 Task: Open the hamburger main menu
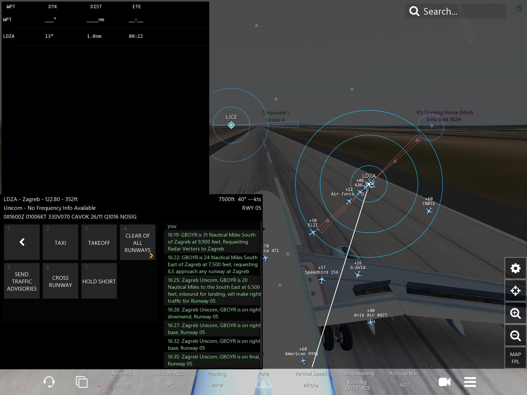point(470,382)
